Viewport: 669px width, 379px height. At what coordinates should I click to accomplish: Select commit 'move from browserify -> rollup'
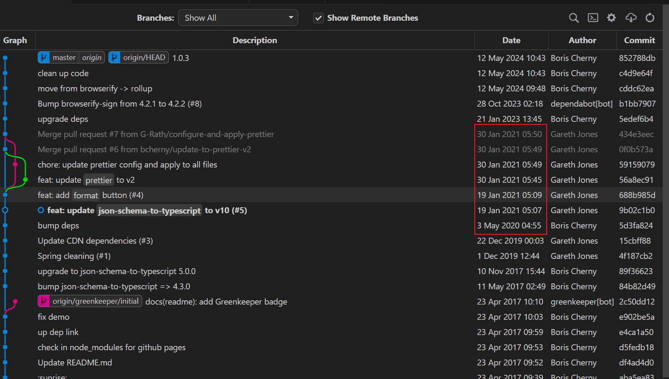tap(95, 88)
